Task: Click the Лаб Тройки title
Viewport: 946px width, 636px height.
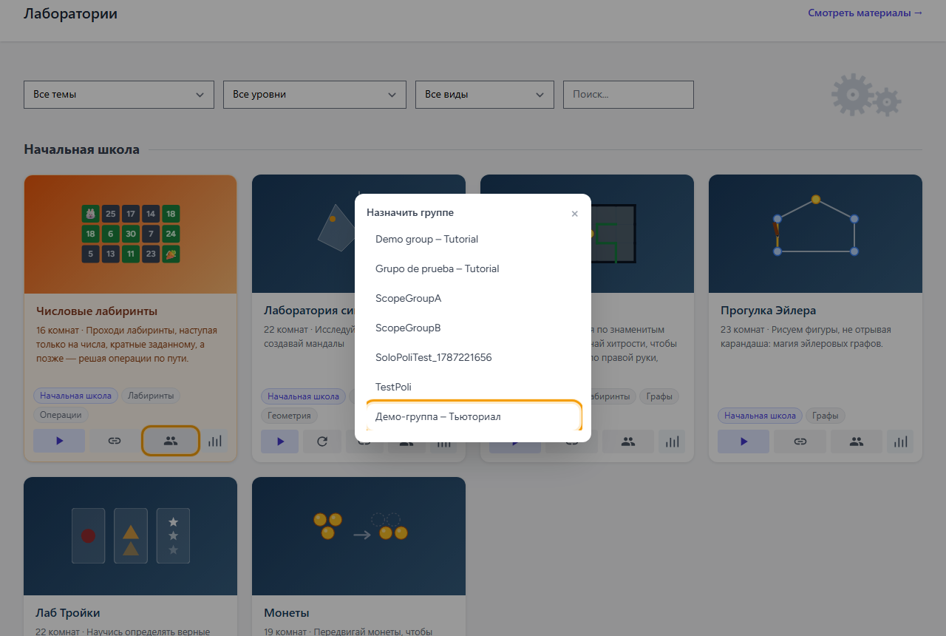Action: (68, 613)
